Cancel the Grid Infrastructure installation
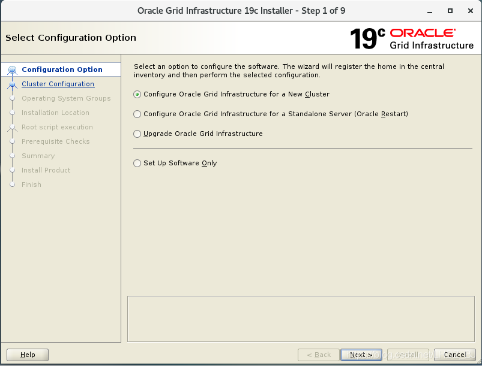Screen dimensions: 482x366 coord(454,355)
